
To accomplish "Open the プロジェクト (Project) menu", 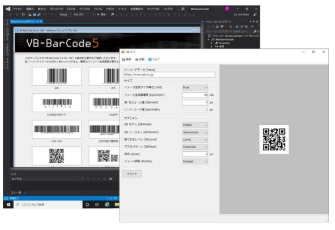I will click(x=56, y=9).
